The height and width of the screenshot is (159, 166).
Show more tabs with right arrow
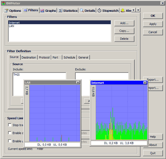(x=138, y=10)
